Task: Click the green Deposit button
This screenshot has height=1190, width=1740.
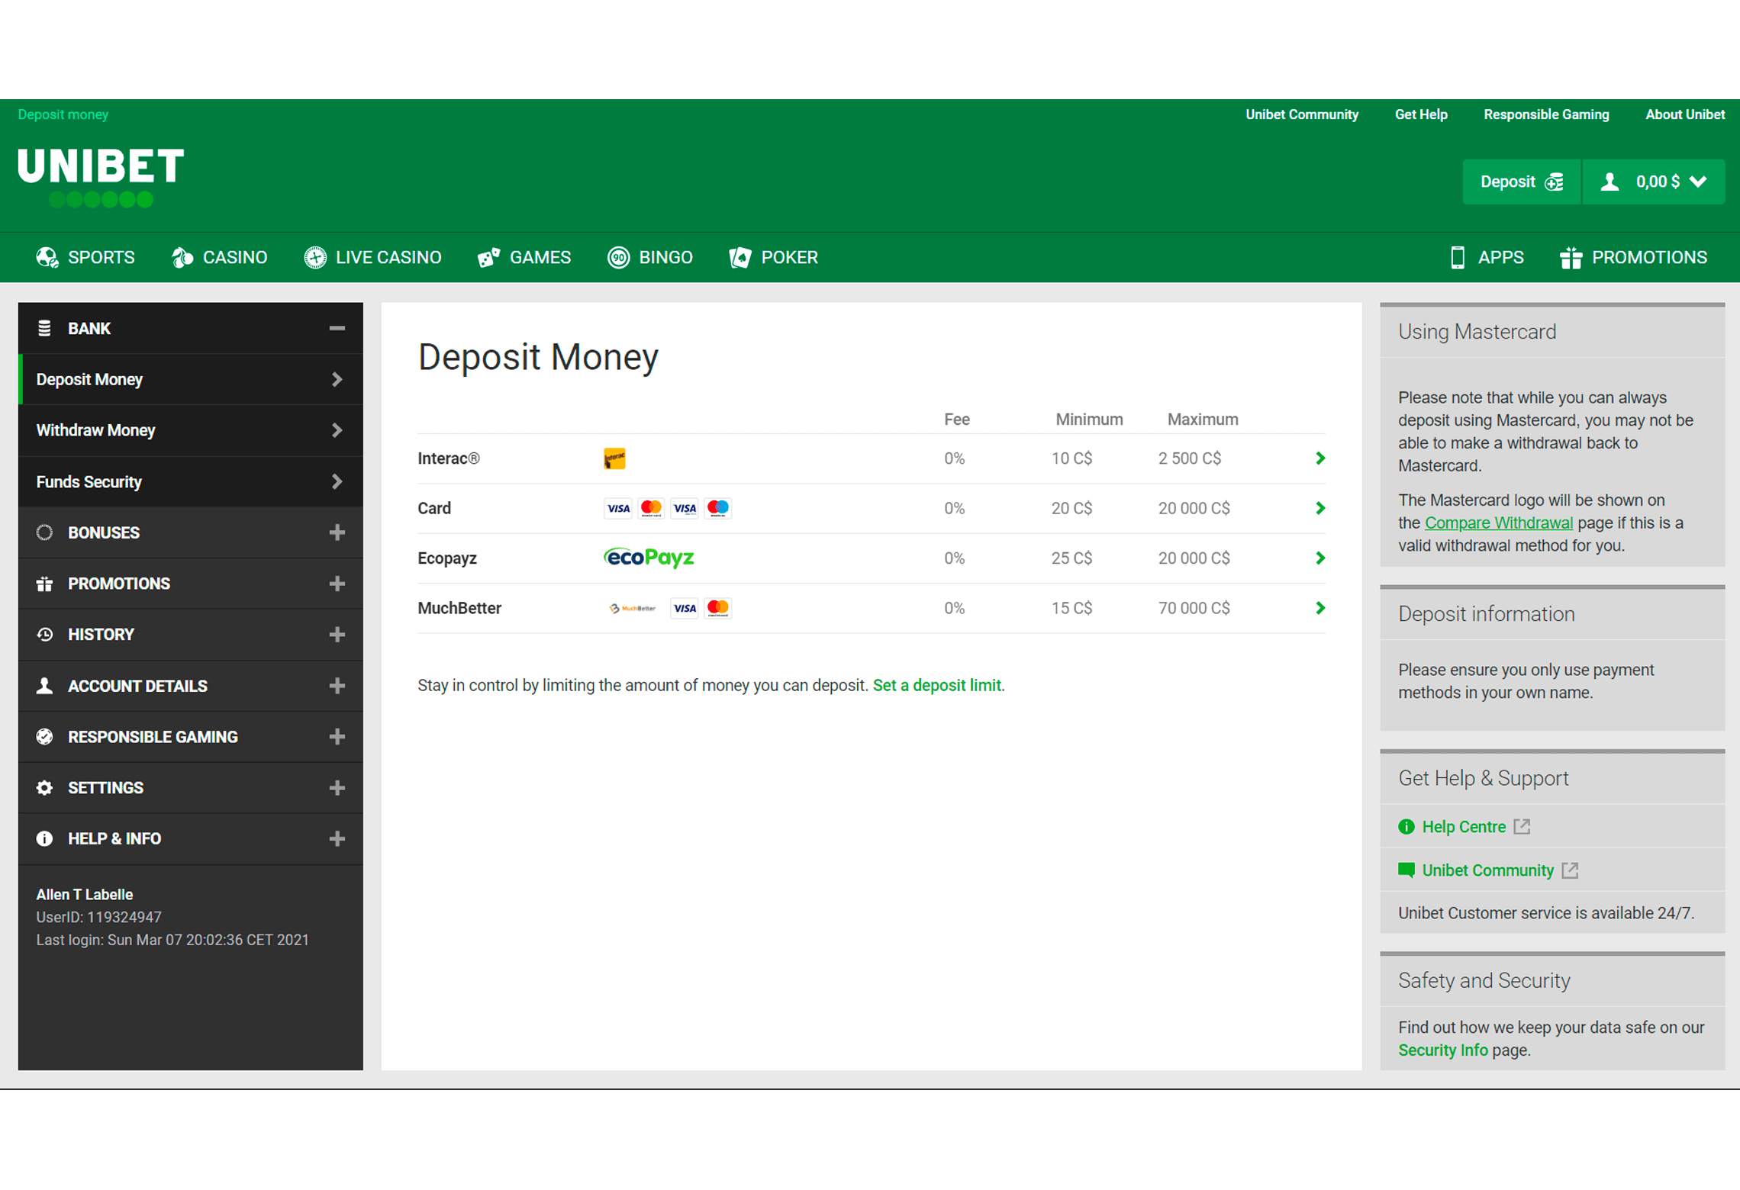Action: point(1522,182)
